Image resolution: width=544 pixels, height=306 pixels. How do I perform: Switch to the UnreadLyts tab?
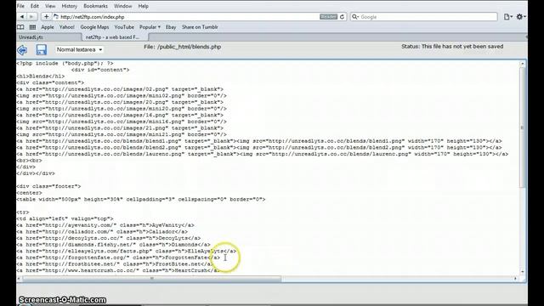coord(49,37)
